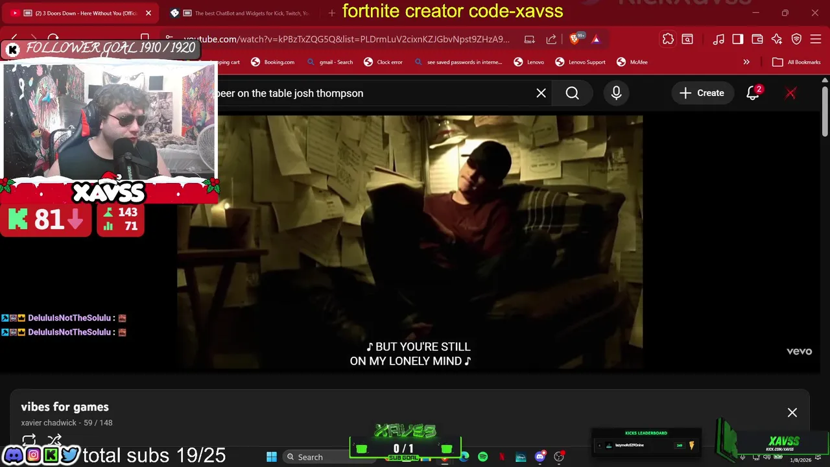Open see saved passwords bookmark
830x467 pixels.
(458, 62)
